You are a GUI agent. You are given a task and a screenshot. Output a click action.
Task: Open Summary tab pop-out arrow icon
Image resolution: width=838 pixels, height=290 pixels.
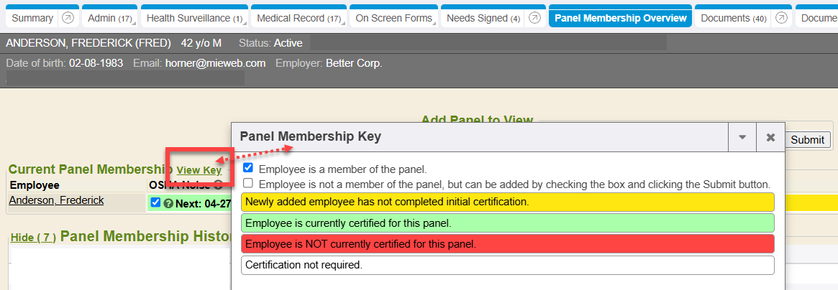tap(68, 18)
